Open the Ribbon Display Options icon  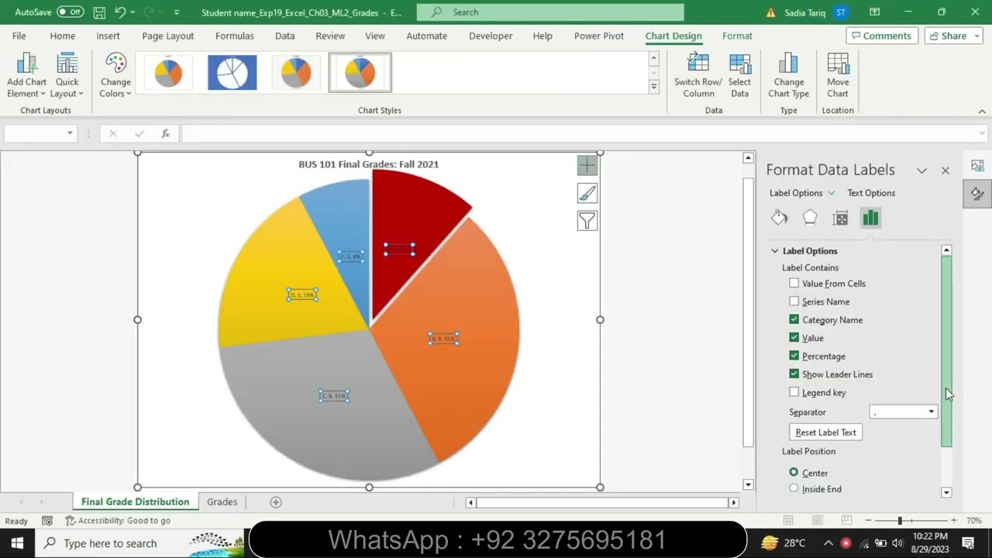coord(874,12)
